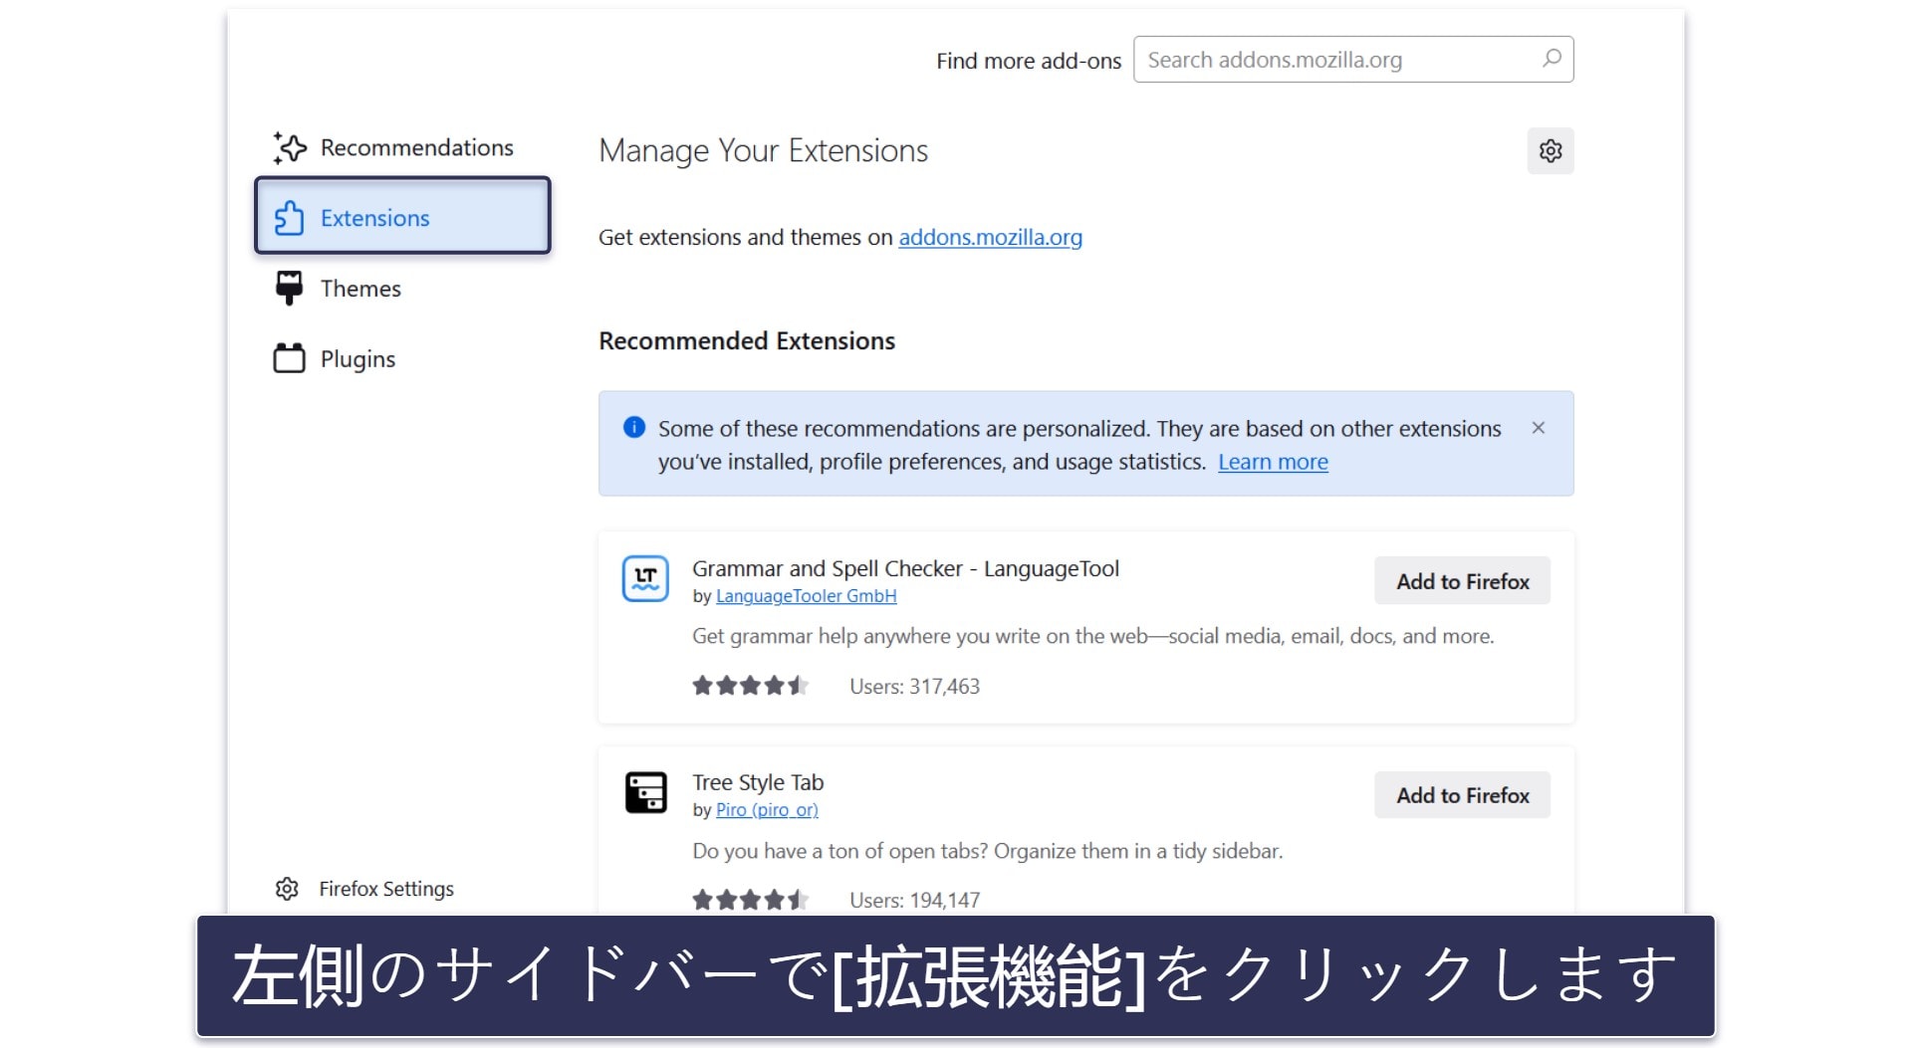Click the Users: 194,147 text
Screen dimensions: 1911x1048
click(914, 900)
